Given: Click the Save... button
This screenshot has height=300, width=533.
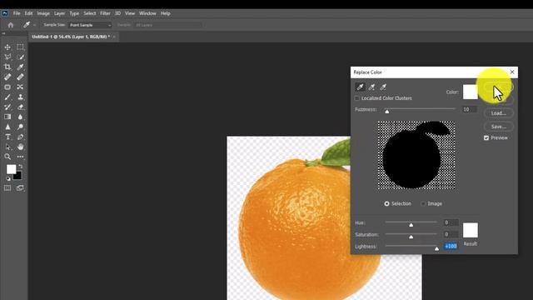Looking at the screenshot, I should point(498,127).
